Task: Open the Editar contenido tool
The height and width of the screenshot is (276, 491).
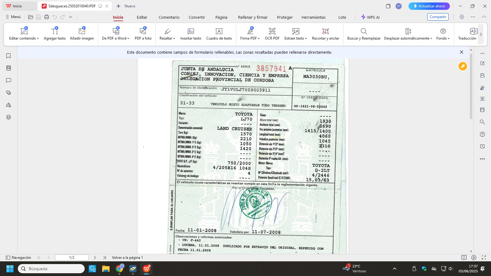Action: (24, 33)
